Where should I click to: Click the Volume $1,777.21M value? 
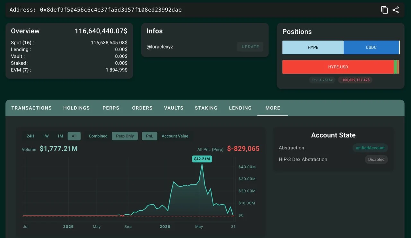(x=58, y=148)
